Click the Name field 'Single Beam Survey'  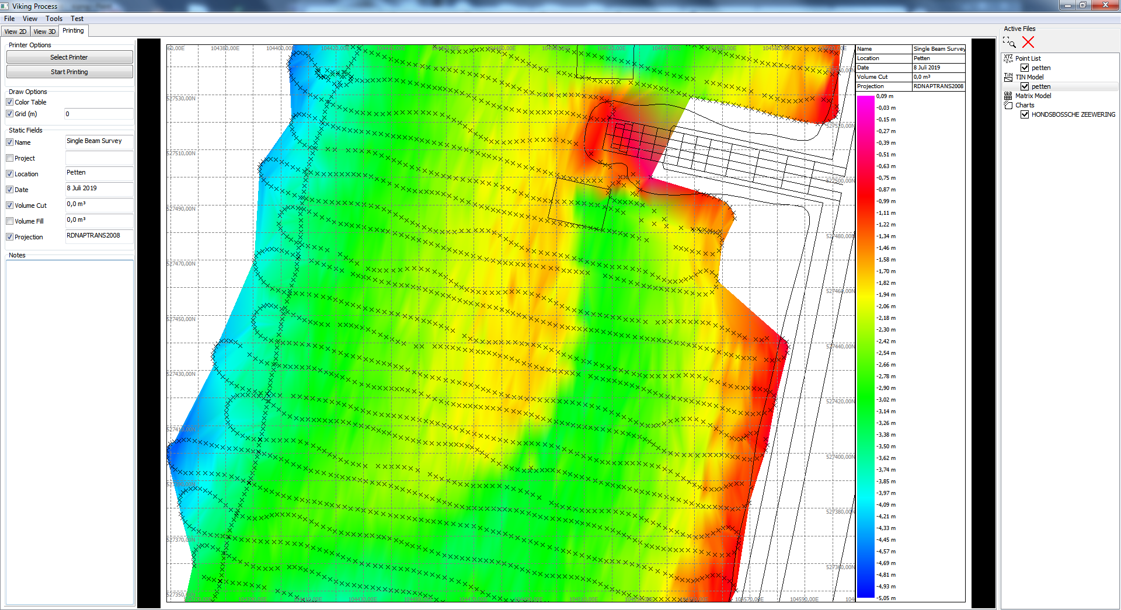point(99,142)
